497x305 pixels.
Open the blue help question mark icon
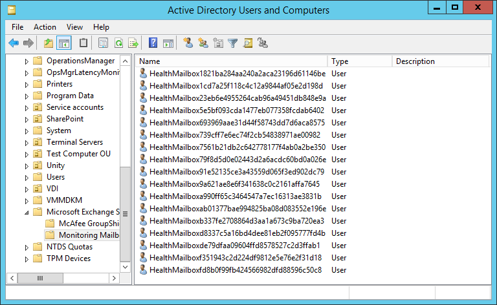coord(153,43)
